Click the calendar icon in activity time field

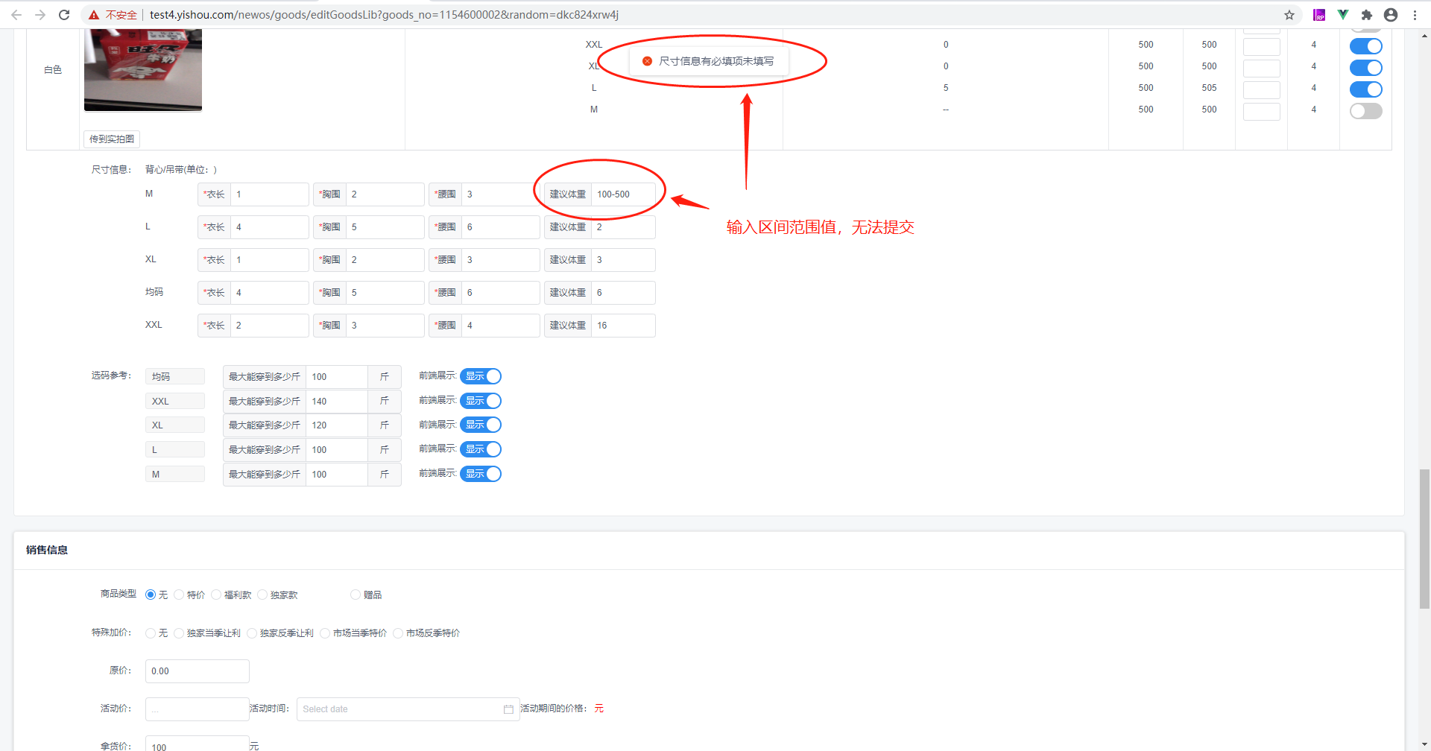(x=508, y=709)
